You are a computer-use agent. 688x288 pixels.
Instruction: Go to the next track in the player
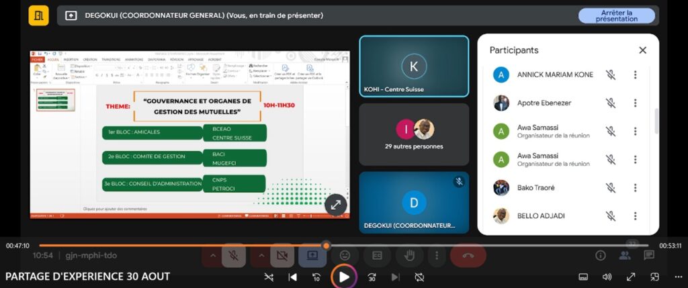(x=395, y=277)
